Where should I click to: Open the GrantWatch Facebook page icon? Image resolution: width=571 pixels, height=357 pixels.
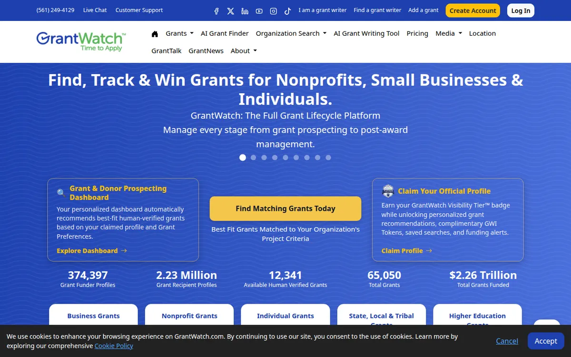(217, 11)
